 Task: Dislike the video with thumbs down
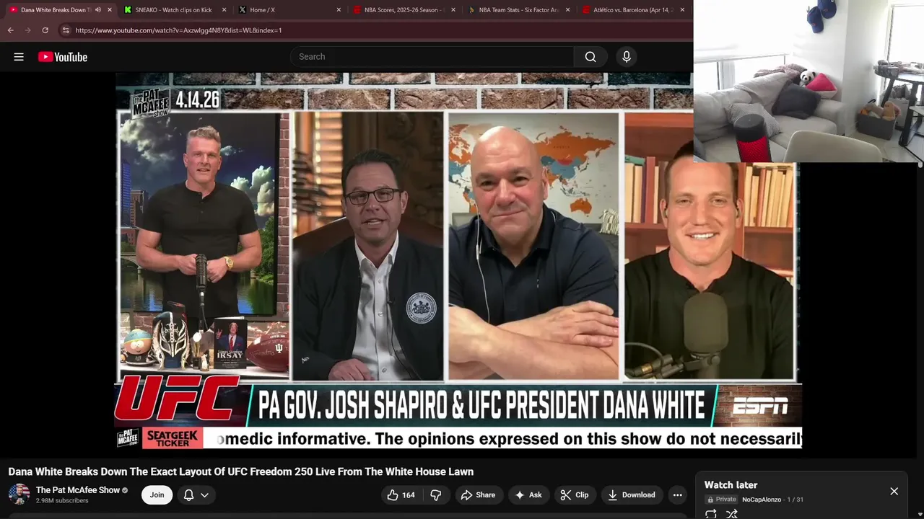[x=435, y=494]
